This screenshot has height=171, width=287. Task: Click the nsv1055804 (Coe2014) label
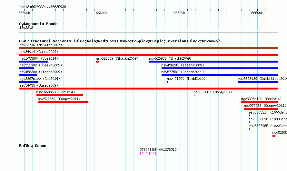pyautogui.click(x=39, y=58)
